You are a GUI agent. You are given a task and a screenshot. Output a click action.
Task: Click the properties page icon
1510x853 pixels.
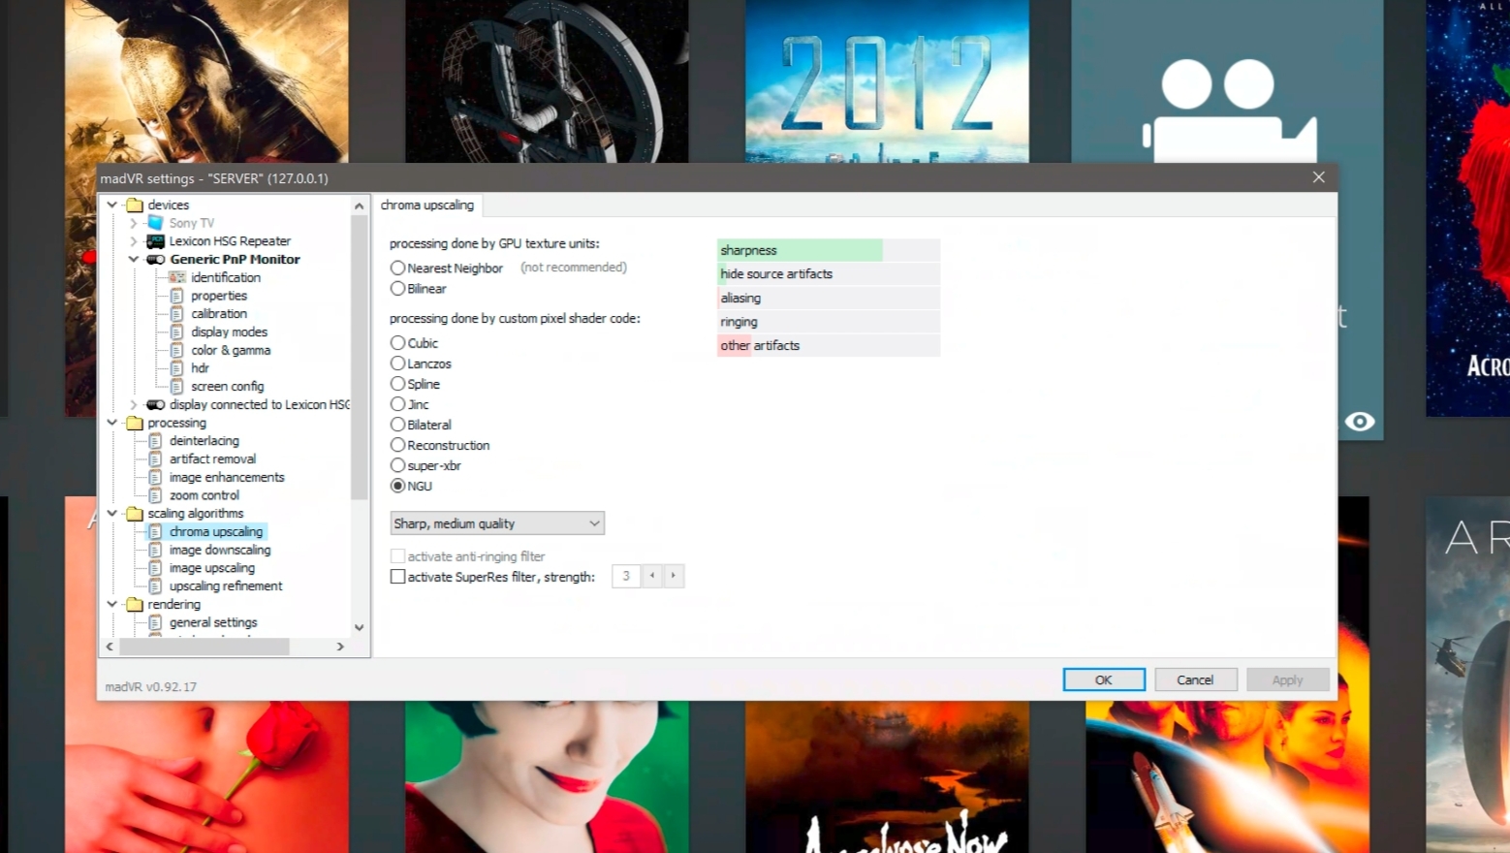pos(177,296)
